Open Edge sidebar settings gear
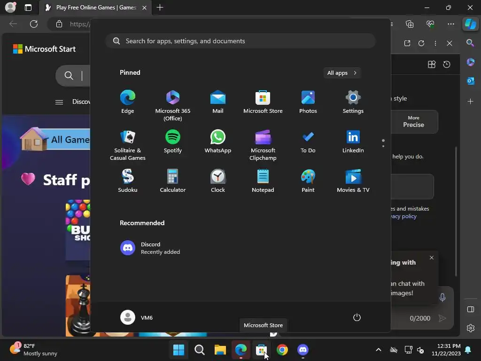481x361 pixels. [x=470, y=328]
